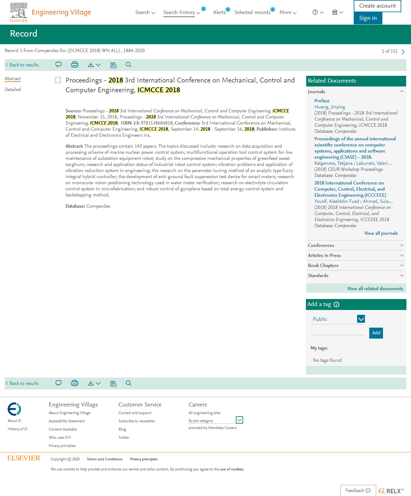Screen dimensions: 411x496
Task: Click the top toolbar download icon
Action: point(90,65)
